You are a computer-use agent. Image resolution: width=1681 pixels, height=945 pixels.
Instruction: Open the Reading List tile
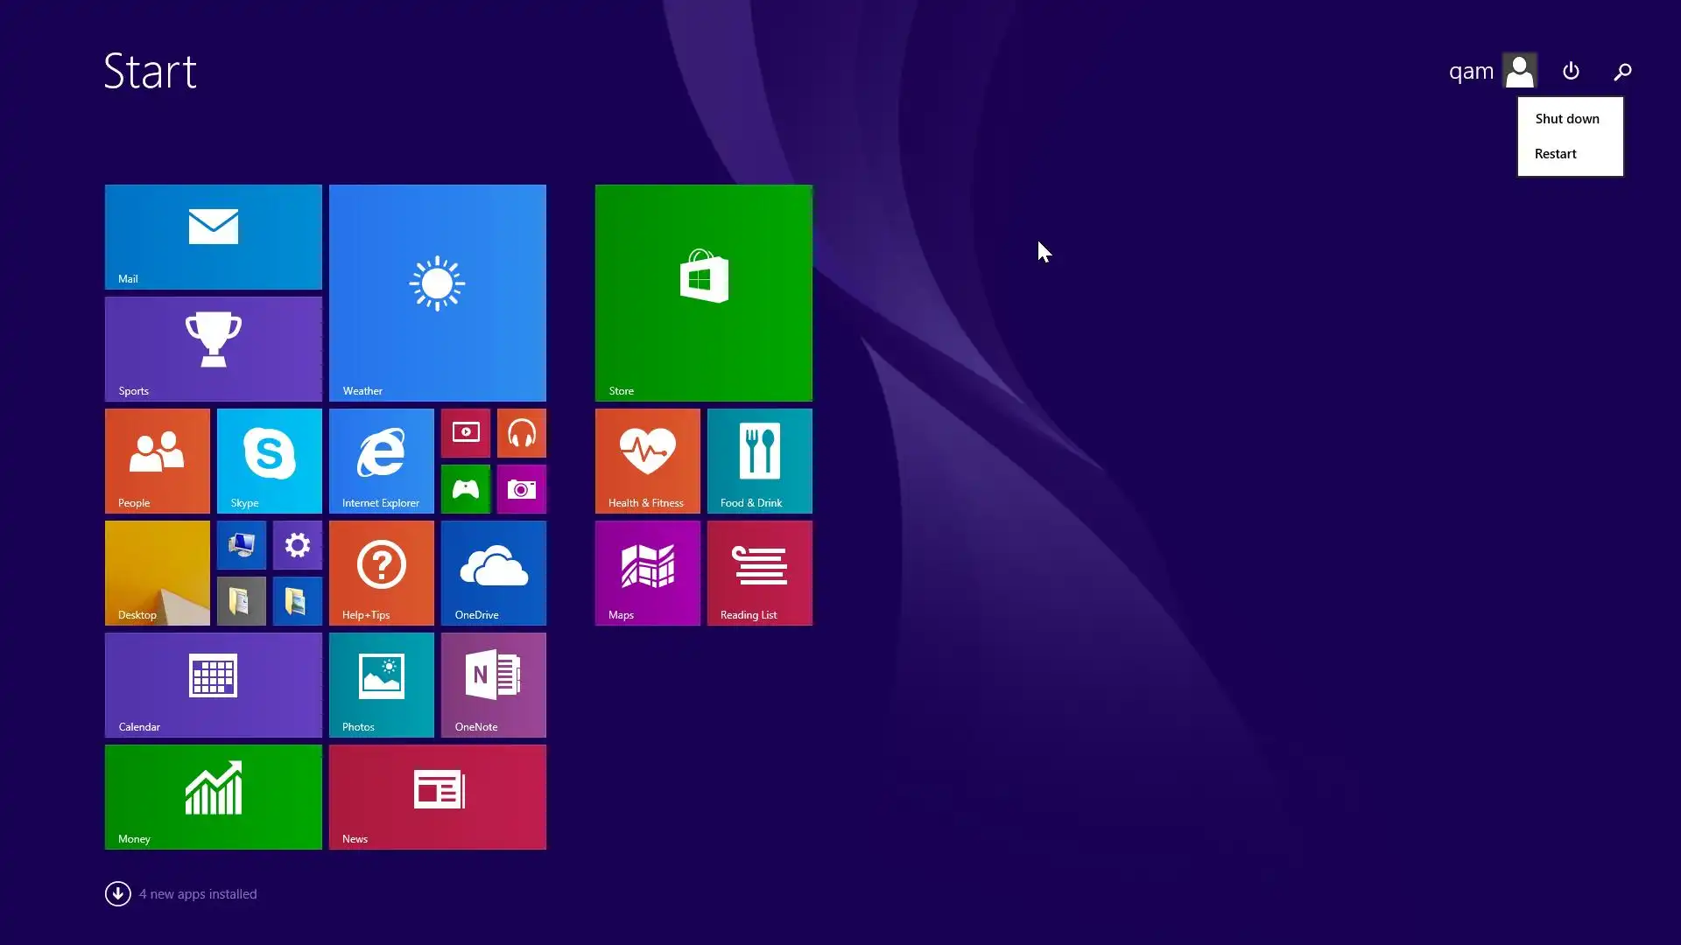759,572
